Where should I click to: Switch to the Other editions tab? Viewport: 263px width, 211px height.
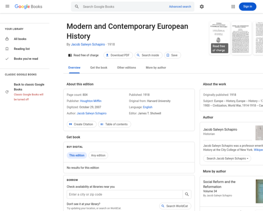tap(127, 68)
